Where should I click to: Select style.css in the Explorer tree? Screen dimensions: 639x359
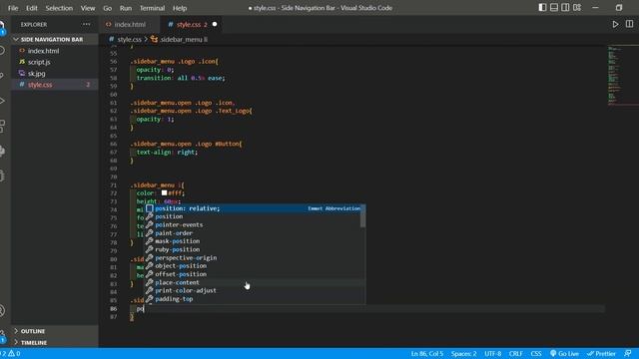pos(55,85)
